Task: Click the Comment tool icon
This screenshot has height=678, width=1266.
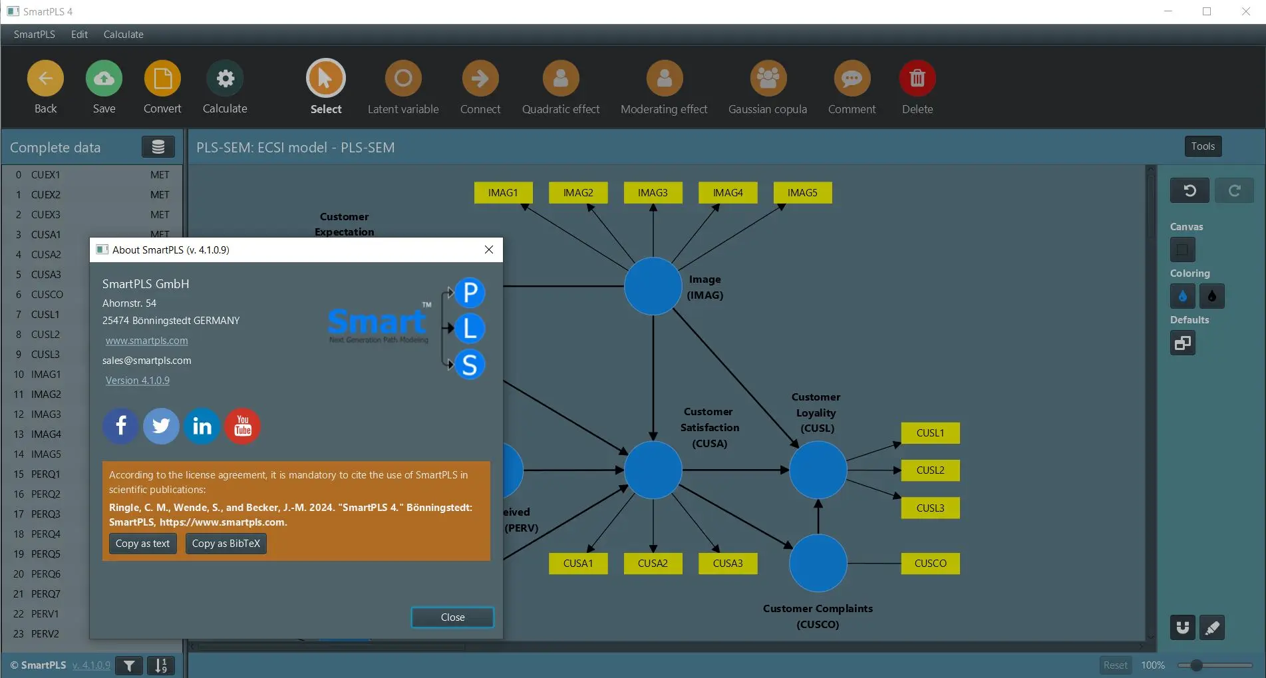Action: coord(852,79)
